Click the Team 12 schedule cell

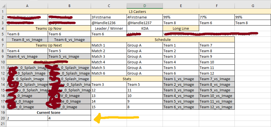pos(217,73)
